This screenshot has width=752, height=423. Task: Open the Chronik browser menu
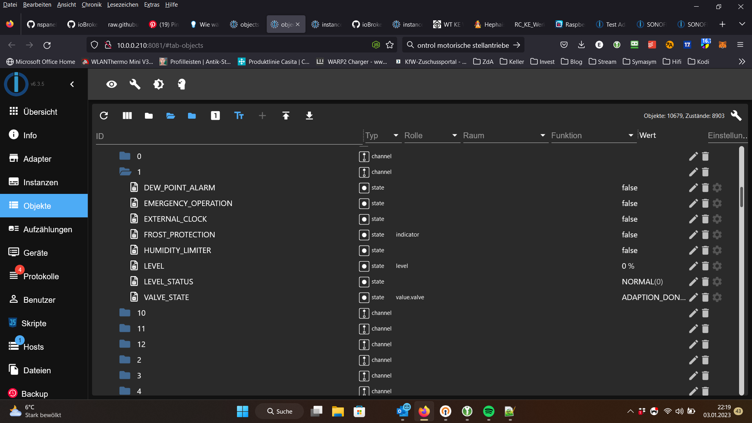tap(91, 5)
